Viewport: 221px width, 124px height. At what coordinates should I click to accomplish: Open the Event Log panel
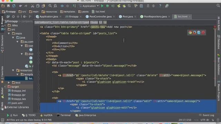[x=206, y=115]
